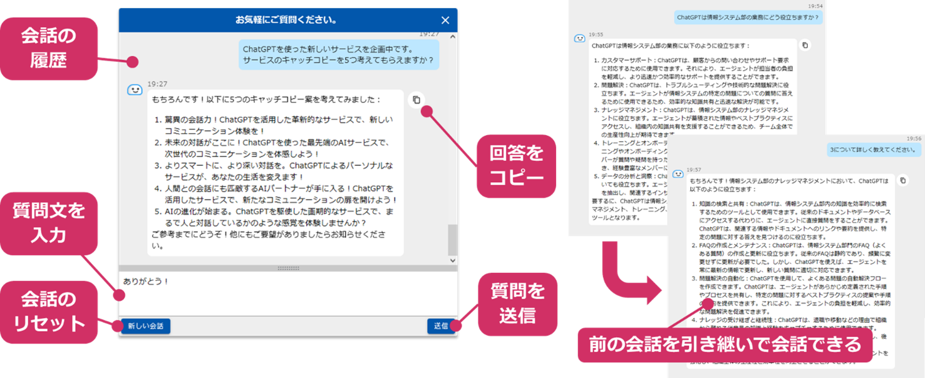This screenshot has height=378, width=925.
Task: Click user message 3について詳しく教えてください。
Action: pyautogui.click(x=874, y=150)
